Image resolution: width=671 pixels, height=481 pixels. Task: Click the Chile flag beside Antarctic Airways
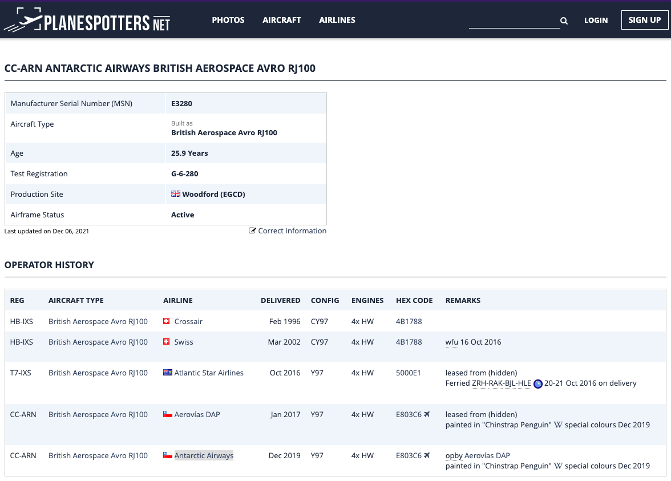(167, 455)
